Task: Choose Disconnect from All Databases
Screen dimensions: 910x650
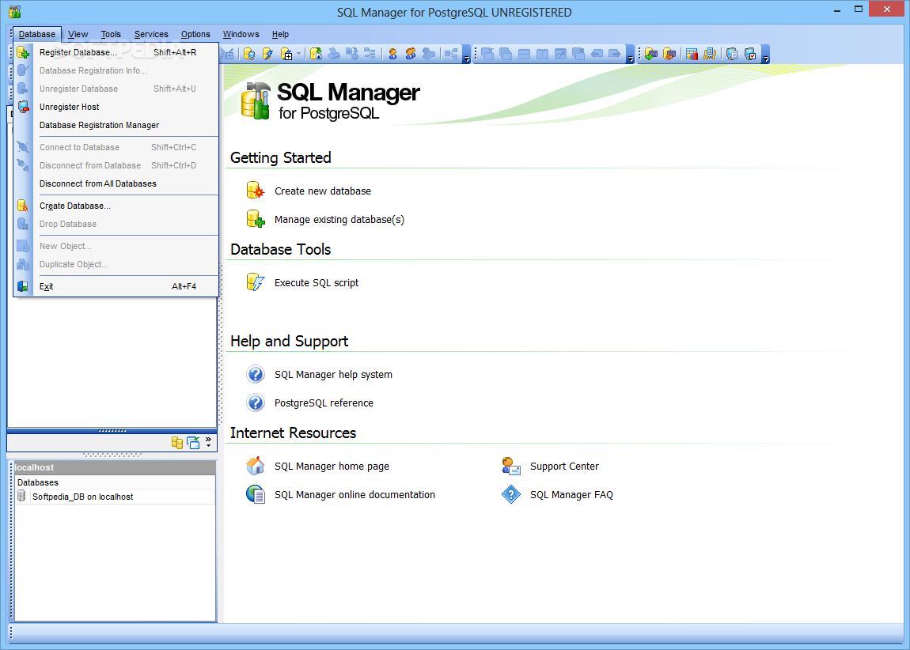Action: pyautogui.click(x=116, y=183)
